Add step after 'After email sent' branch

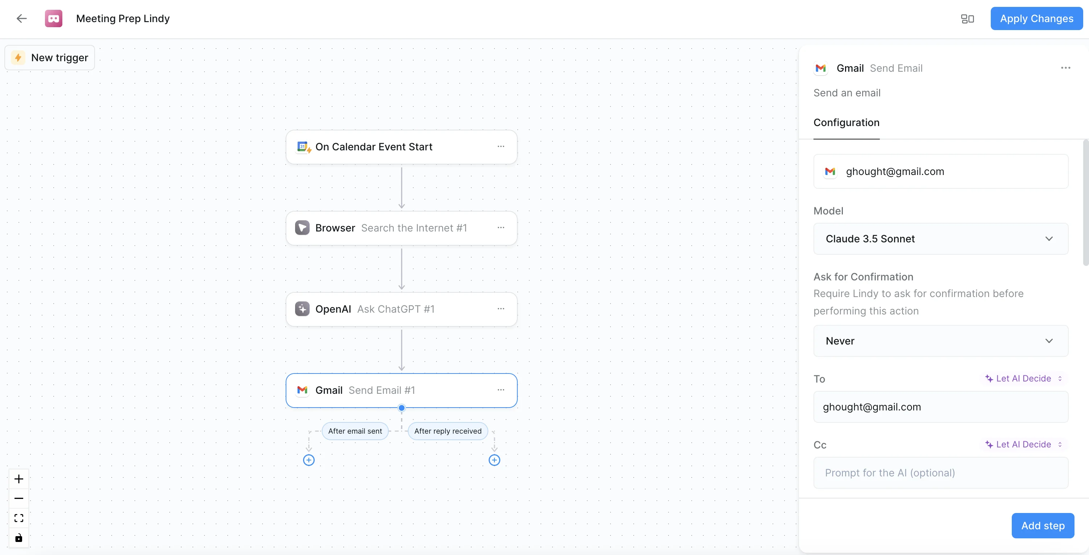[309, 460]
